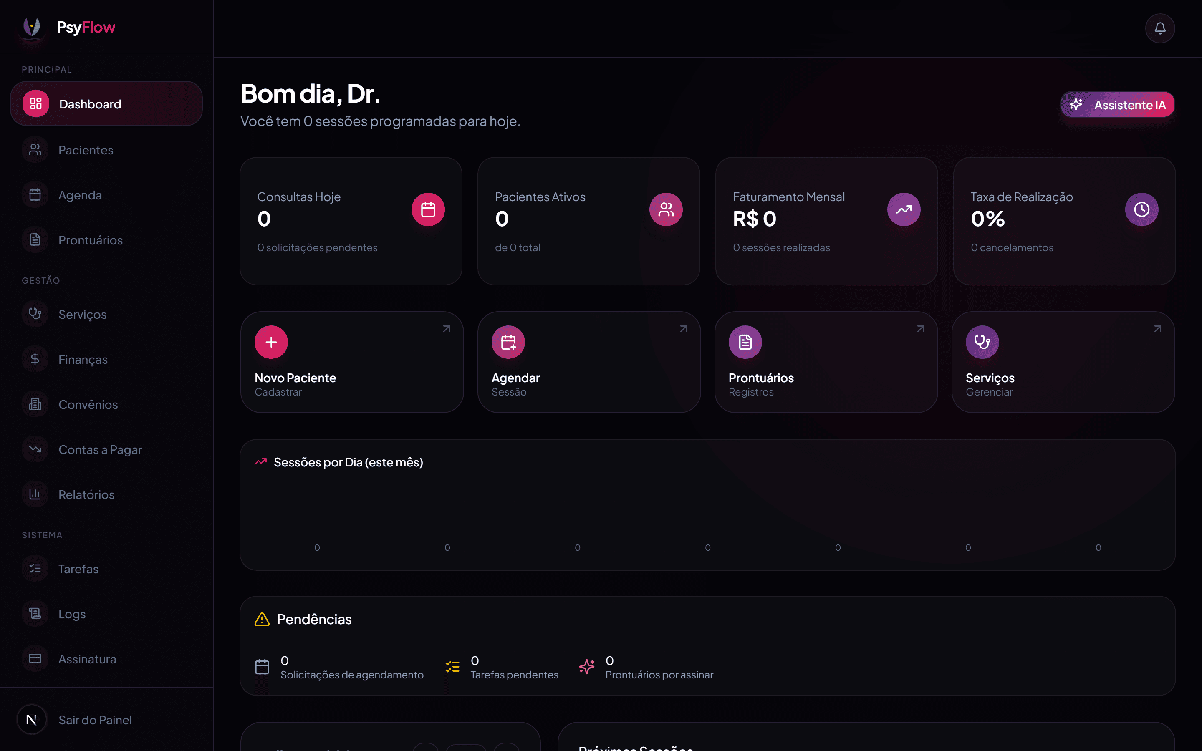Screen dimensions: 1202x751
Task: Click the Contas a Pagar trend-down icon
Action: (x=35, y=449)
